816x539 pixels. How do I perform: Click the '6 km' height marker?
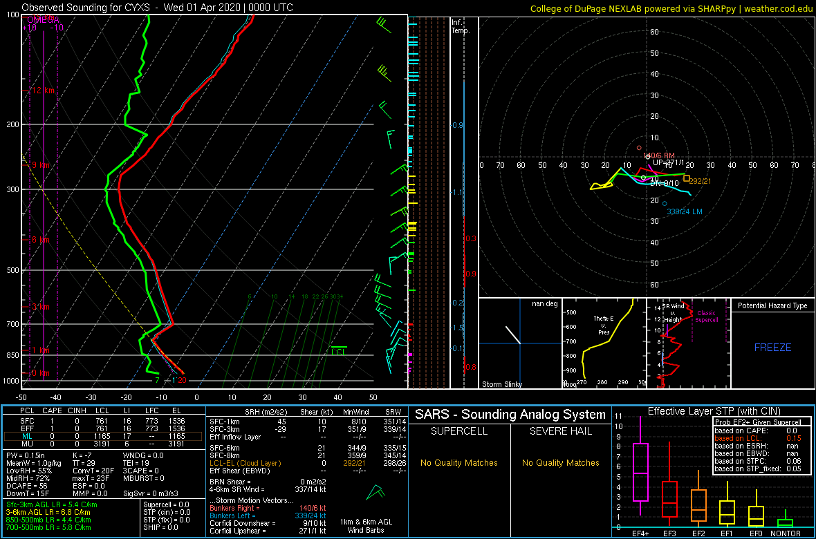pyautogui.click(x=40, y=240)
